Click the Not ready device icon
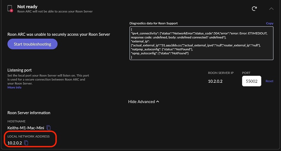 point(10,8)
